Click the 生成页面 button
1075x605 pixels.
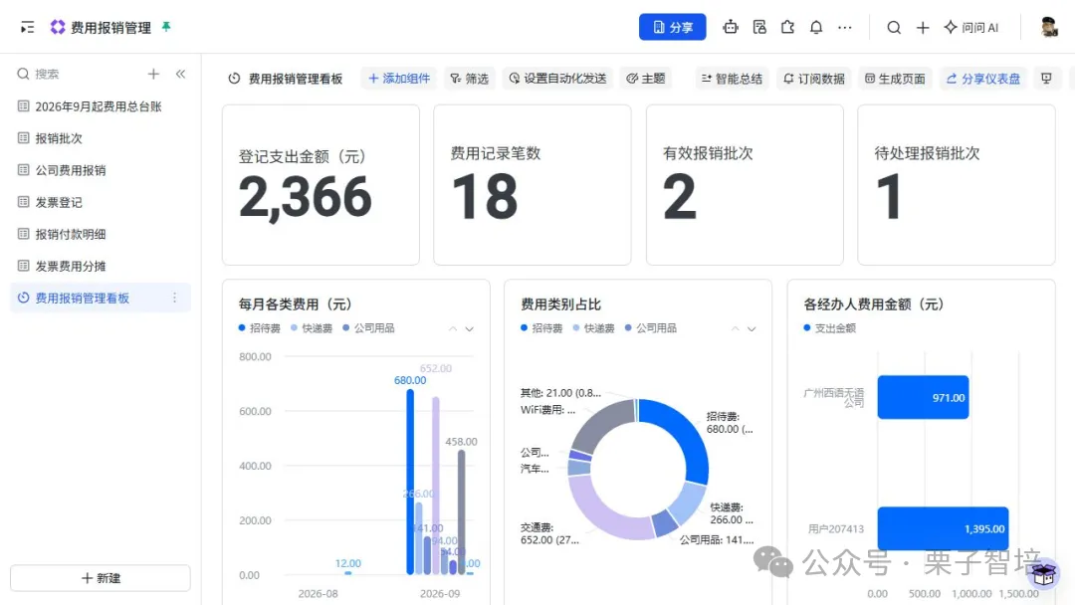[895, 79]
